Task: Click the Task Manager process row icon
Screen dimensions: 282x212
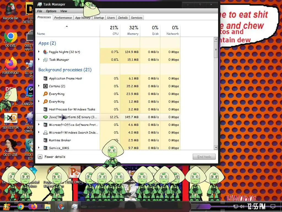Action: (x=45, y=60)
